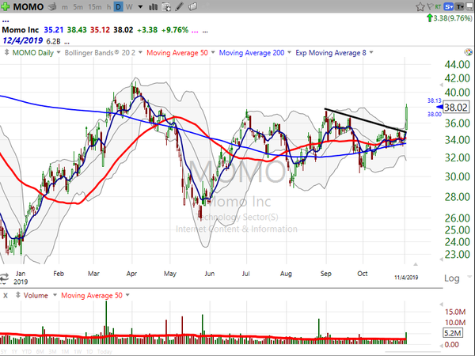Expand the Volume plot dropdown arrow
475x356 pixels.
coord(55,295)
